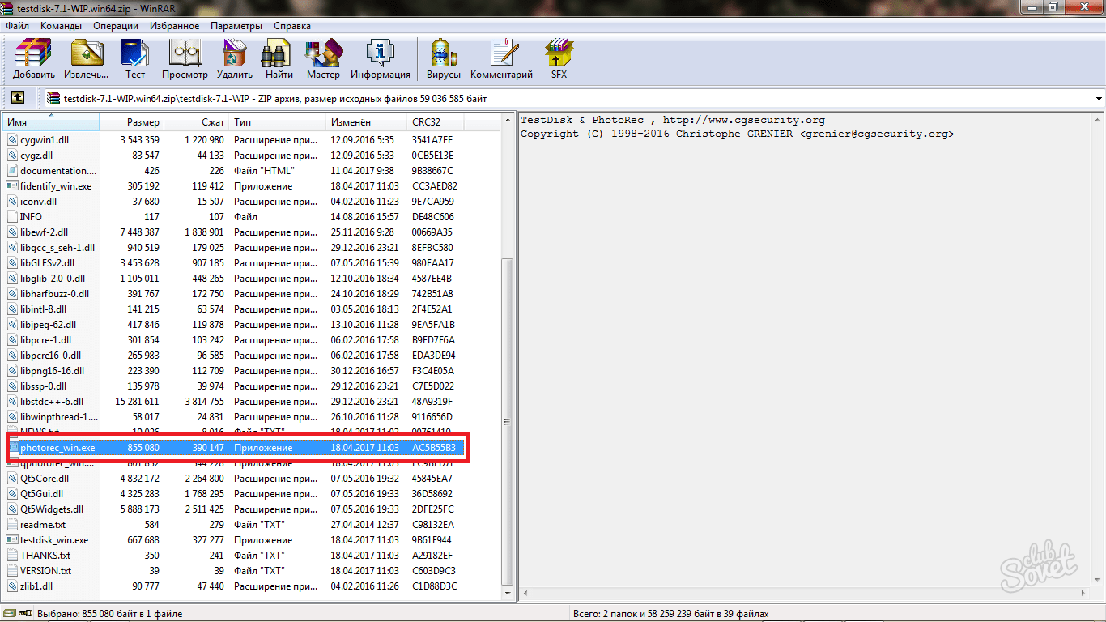Select libstdc++-6.dll in the list

(52, 401)
